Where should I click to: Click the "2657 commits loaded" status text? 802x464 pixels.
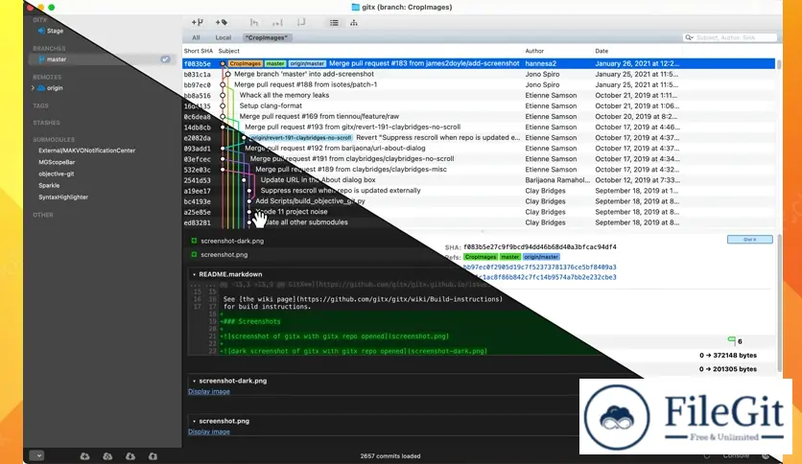point(390,455)
